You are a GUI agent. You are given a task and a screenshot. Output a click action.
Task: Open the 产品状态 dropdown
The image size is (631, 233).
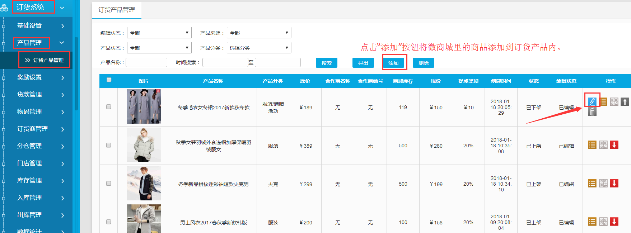pos(159,48)
